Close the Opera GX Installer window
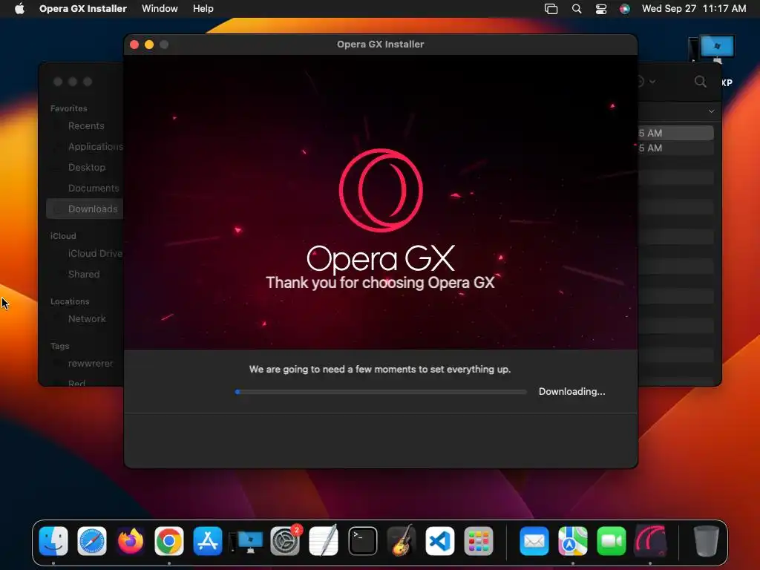This screenshot has width=760, height=570. 134,45
